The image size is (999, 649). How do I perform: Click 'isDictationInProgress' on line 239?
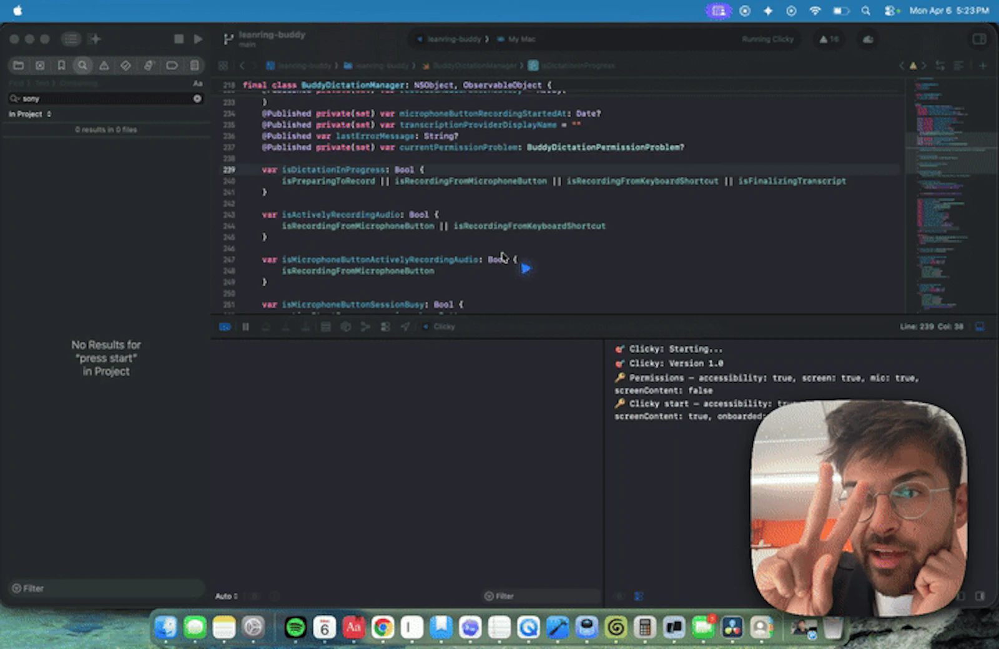tap(333, 170)
